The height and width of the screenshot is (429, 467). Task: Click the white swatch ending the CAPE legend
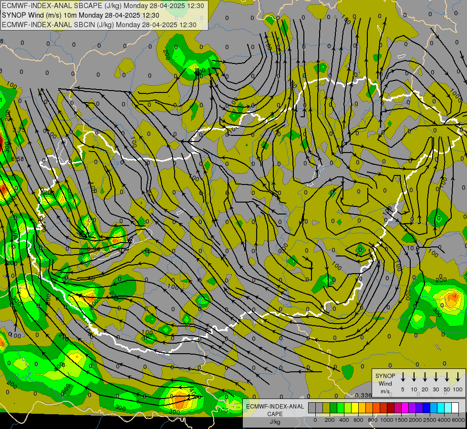pos(455,408)
